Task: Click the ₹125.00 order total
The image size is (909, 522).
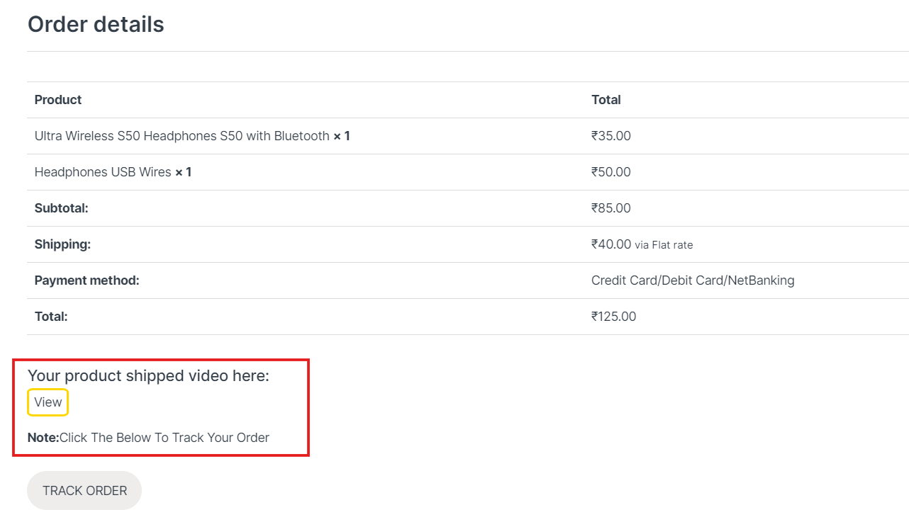Action: click(614, 317)
